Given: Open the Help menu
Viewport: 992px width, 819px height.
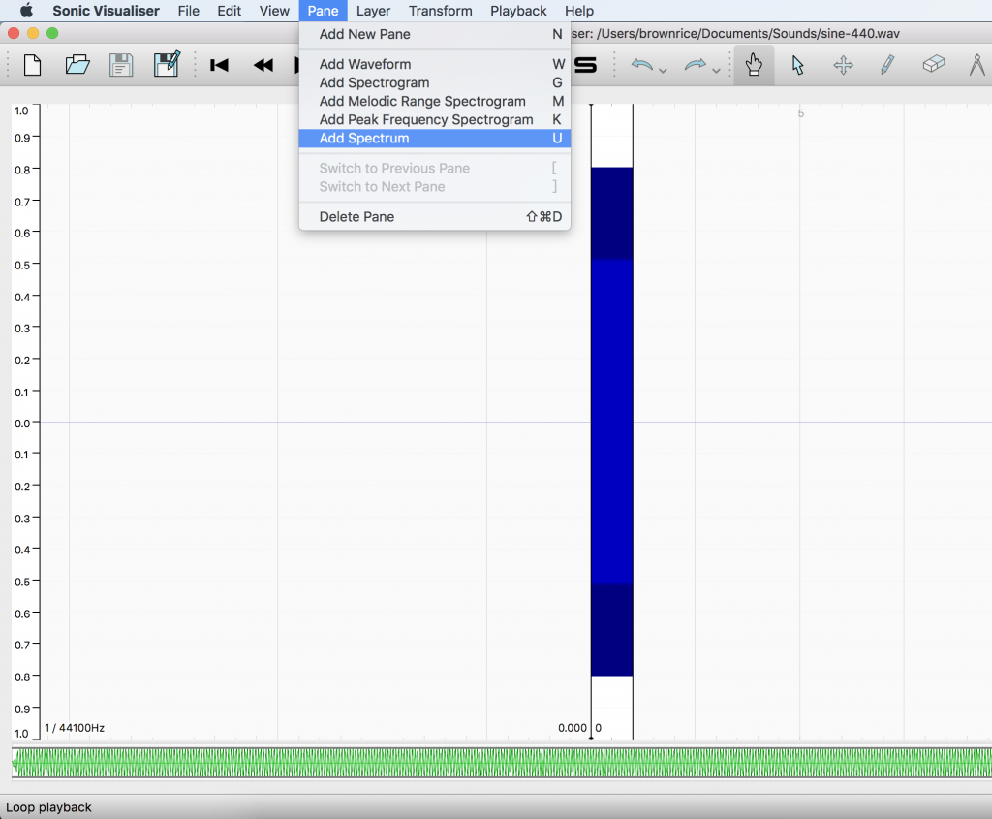Looking at the screenshot, I should 579,11.
